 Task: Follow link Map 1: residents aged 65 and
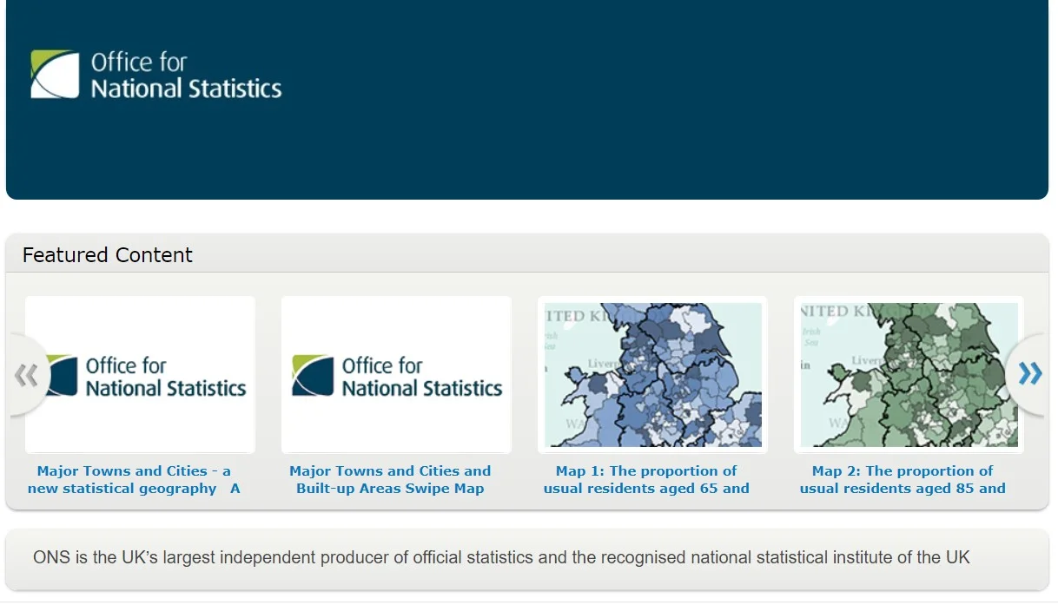click(x=646, y=480)
